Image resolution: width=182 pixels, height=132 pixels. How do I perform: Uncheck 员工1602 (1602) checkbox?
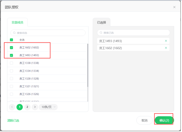pyautogui.click(x=11, y=48)
